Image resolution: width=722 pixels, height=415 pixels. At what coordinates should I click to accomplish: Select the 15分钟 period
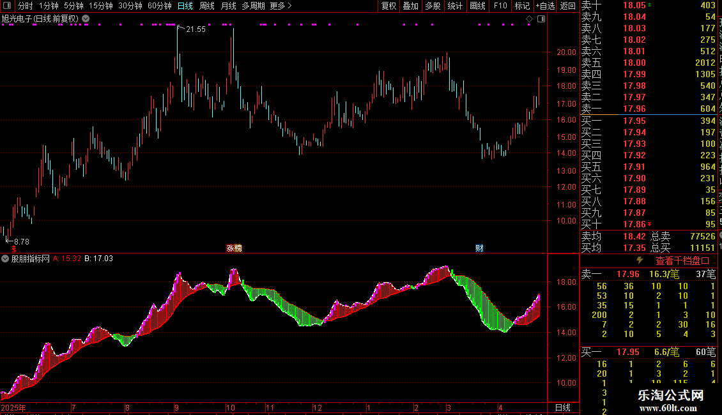pos(100,6)
